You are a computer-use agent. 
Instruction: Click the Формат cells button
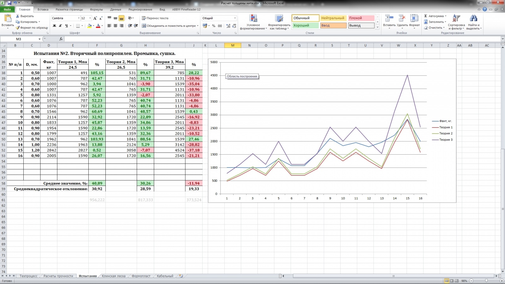(414, 21)
